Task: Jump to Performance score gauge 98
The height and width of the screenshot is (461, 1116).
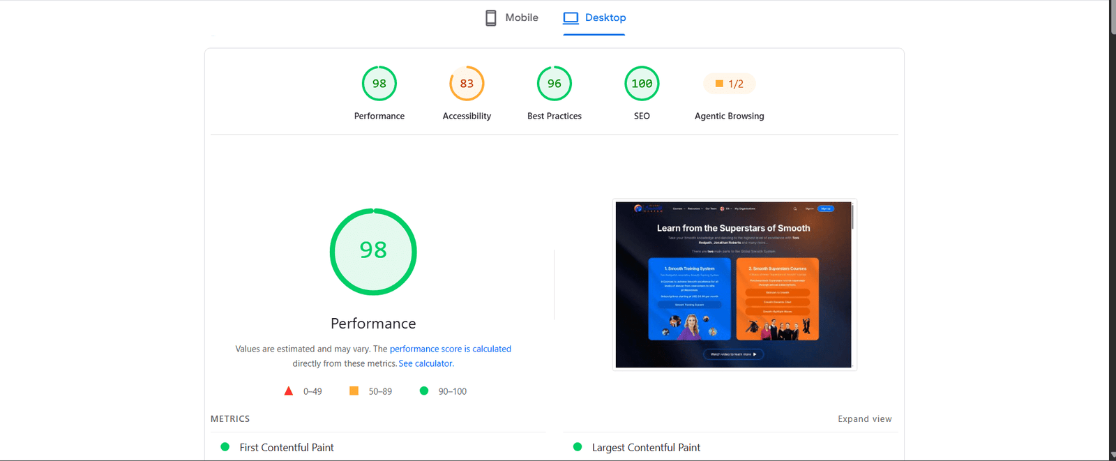Action: 379,84
